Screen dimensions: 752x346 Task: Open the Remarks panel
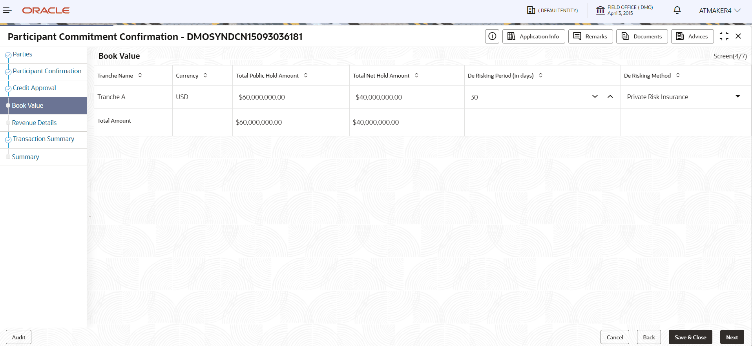590,36
